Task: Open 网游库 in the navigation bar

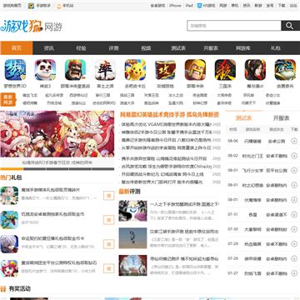Action: (x=243, y=48)
